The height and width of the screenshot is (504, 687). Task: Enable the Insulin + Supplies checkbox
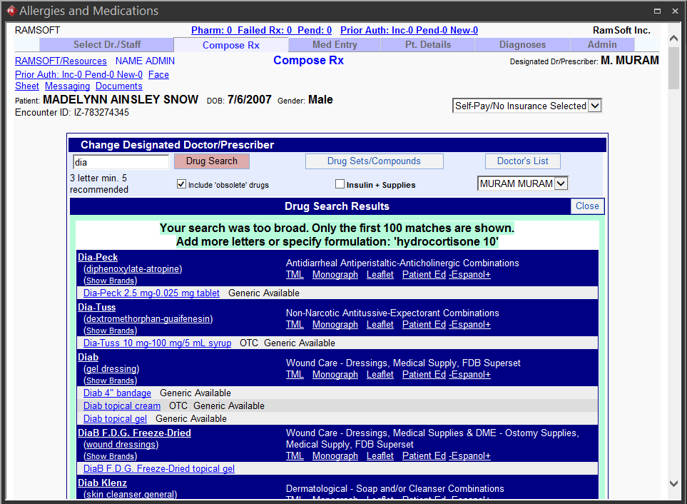coord(340,184)
